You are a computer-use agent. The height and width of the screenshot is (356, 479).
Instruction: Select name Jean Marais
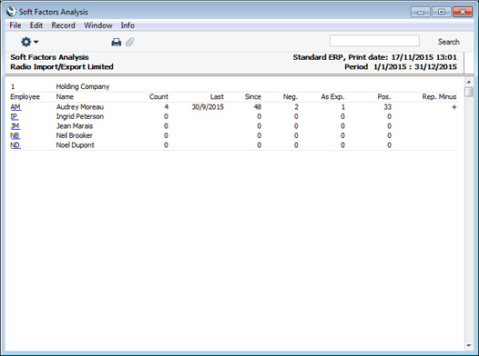tap(75, 126)
